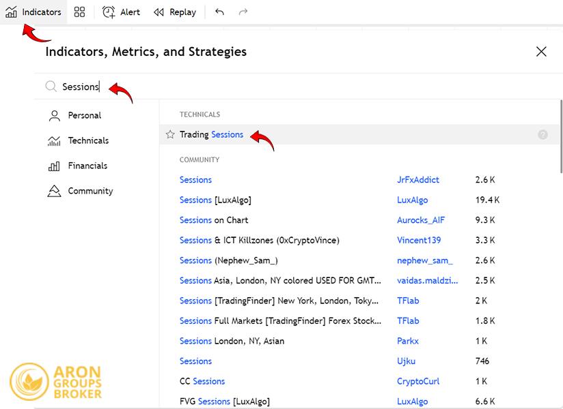Start bar Replay mode
563x409 pixels.
tap(174, 12)
